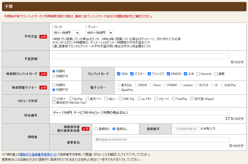The height and width of the screenshot is (164, 248).
Task: Click the 登録番号 input field
Action: 187,129
